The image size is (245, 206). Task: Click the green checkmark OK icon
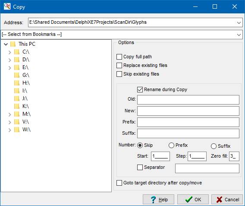(189, 200)
